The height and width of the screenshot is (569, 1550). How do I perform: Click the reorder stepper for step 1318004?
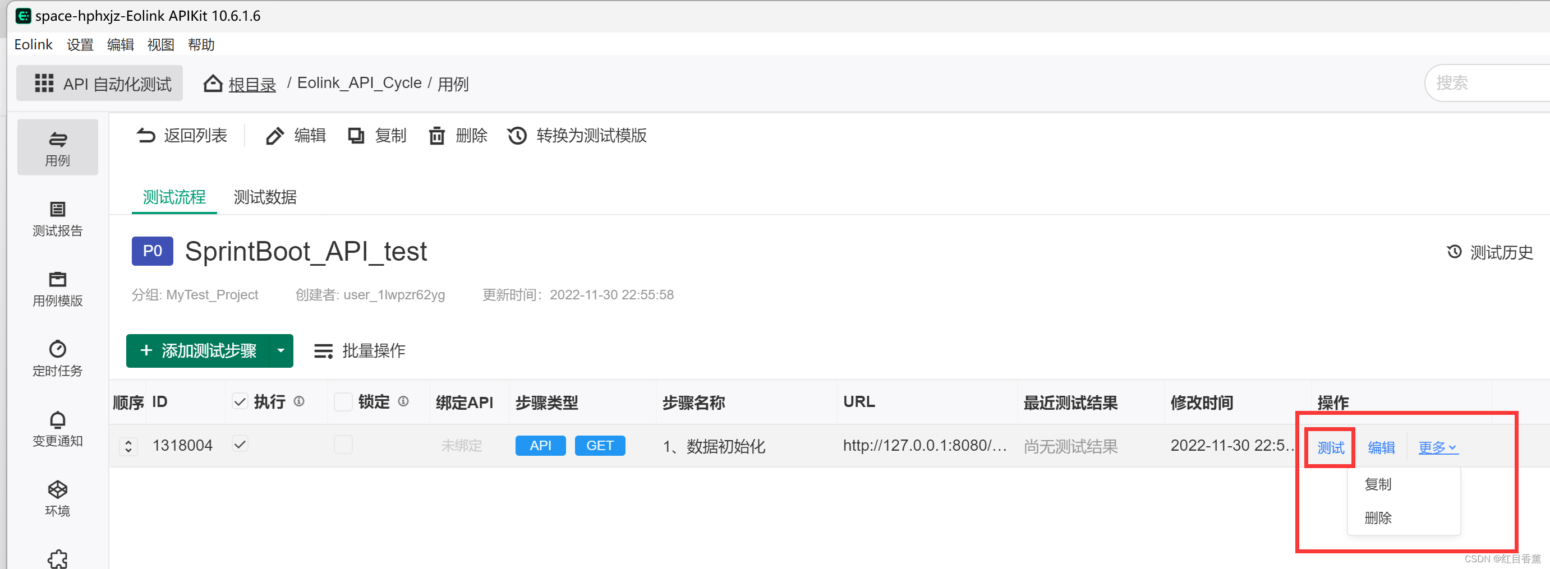tap(128, 446)
